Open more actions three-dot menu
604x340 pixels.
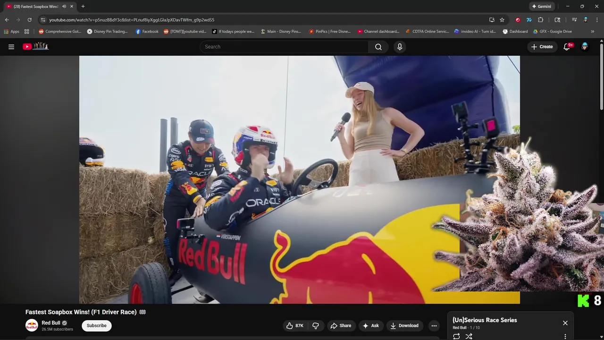434,326
